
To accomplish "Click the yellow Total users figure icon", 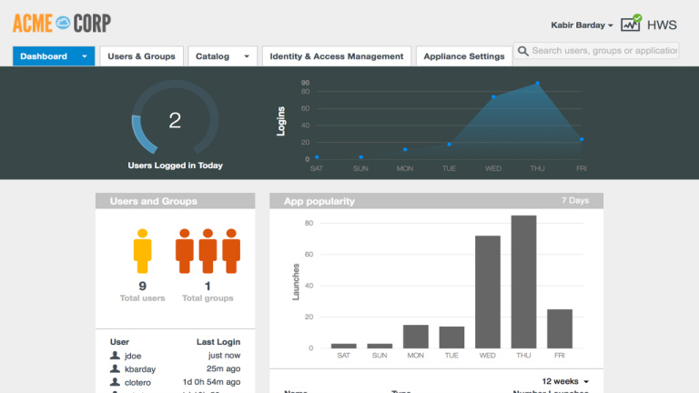I will coord(143,251).
